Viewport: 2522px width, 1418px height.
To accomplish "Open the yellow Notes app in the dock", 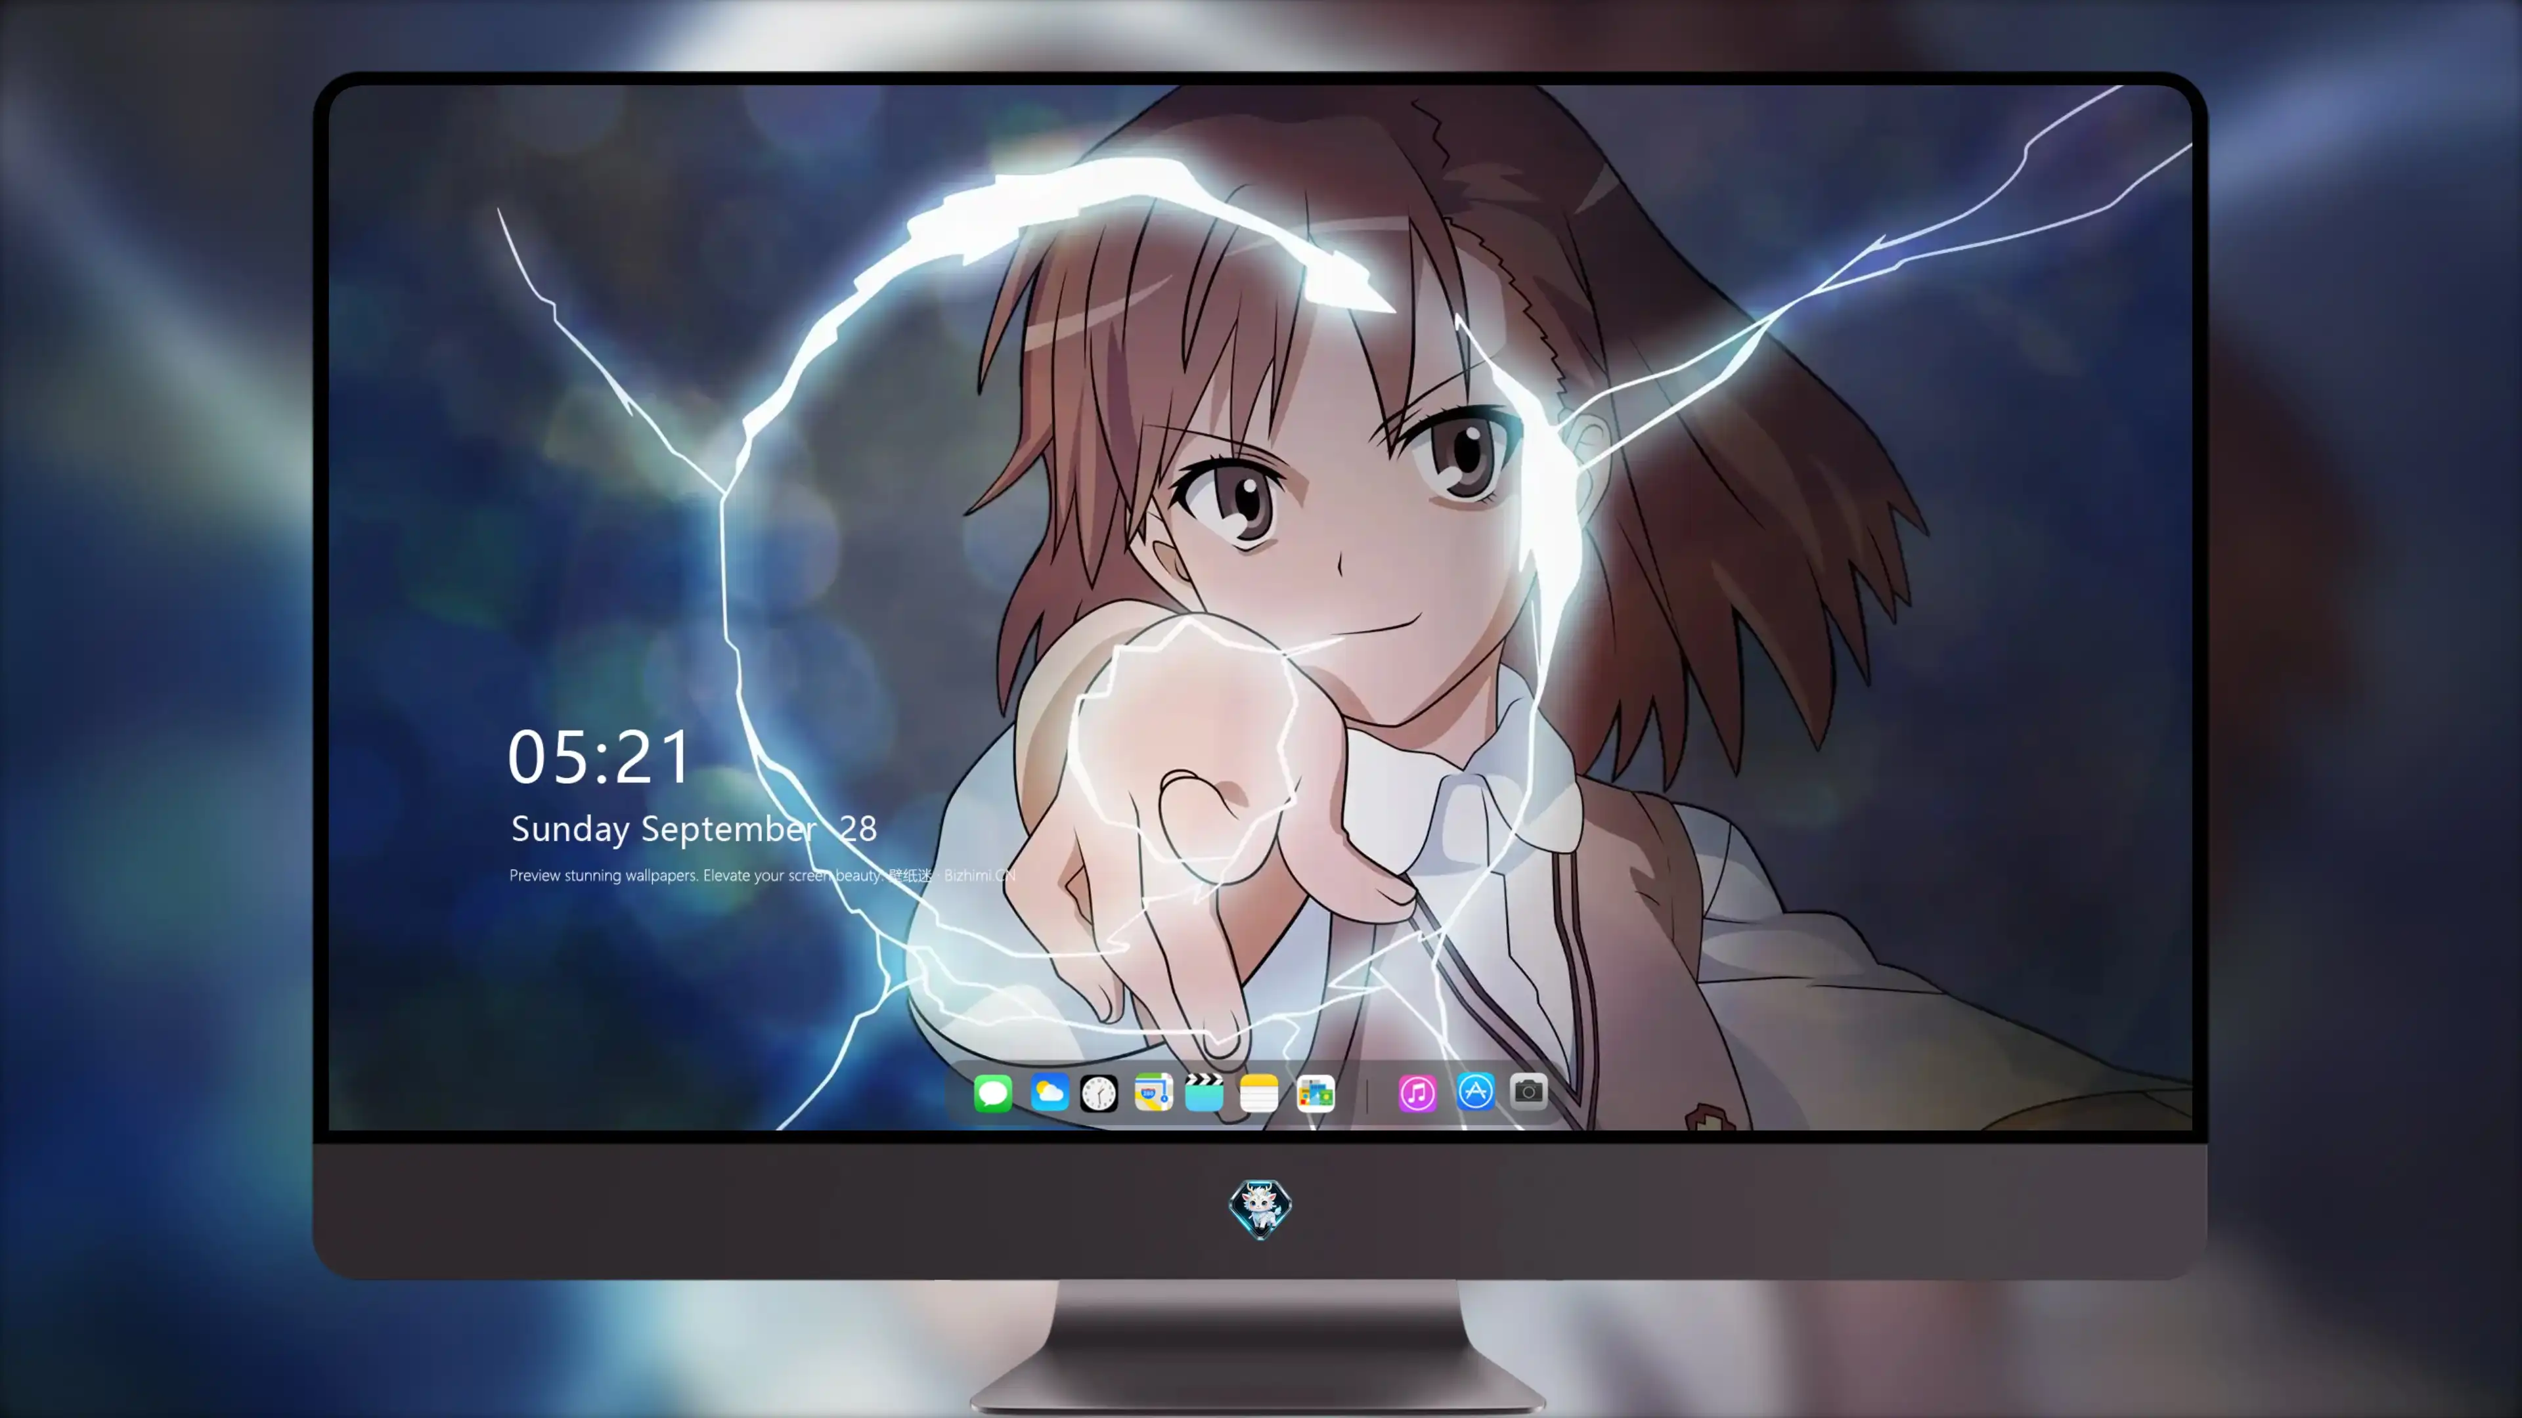I will [1259, 1093].
